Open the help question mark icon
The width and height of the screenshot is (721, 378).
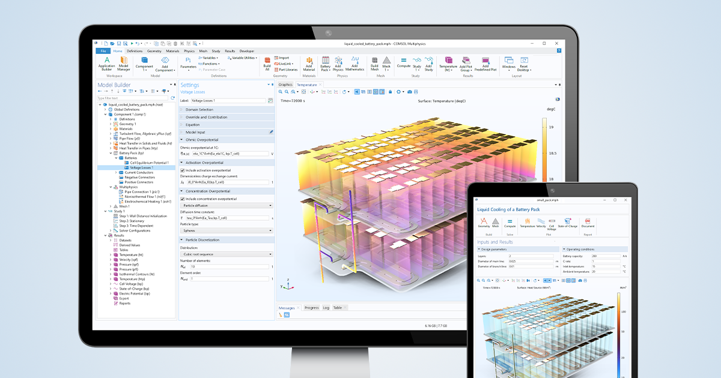pyautogui.click(x=559, y=51)
